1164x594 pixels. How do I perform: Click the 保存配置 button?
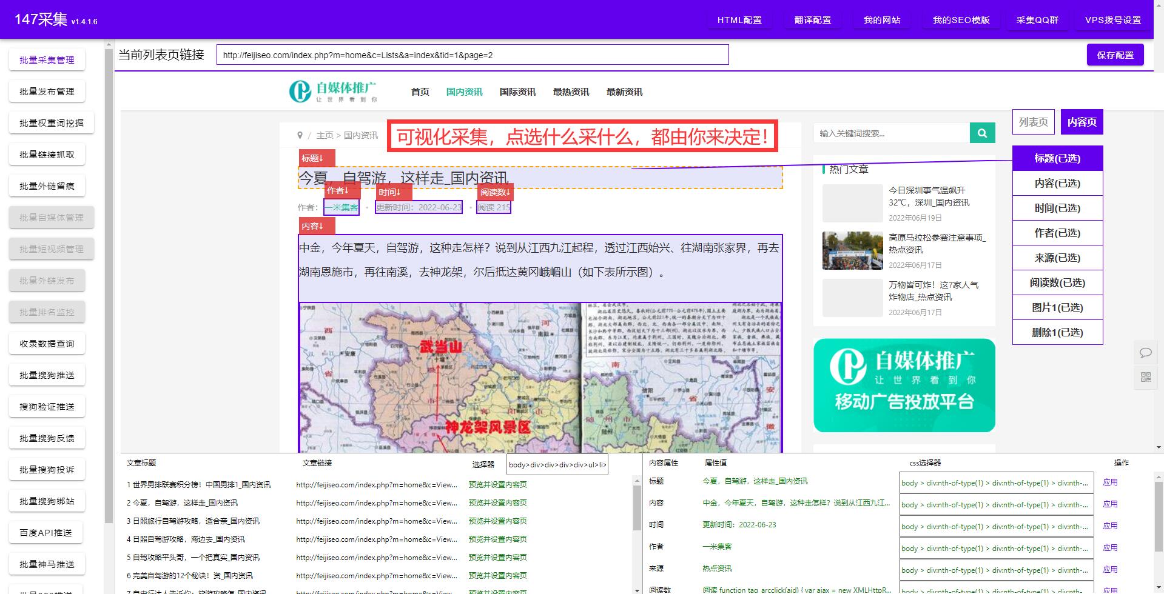tap(1115, 55)
